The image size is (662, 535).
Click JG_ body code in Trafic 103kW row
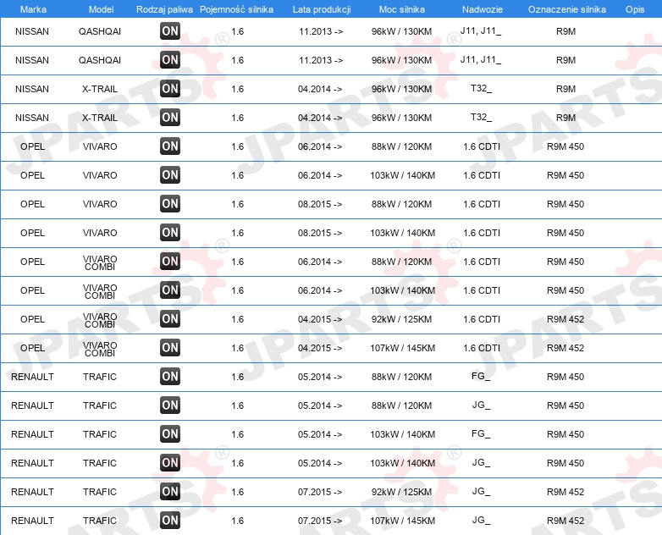(x=481, y=462)
